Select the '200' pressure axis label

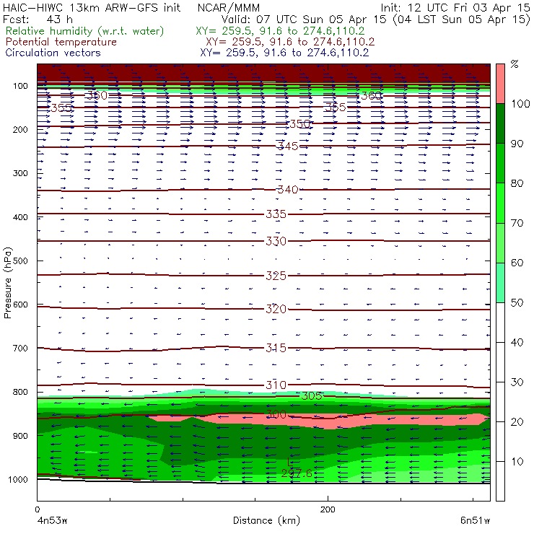click(20, 129)
